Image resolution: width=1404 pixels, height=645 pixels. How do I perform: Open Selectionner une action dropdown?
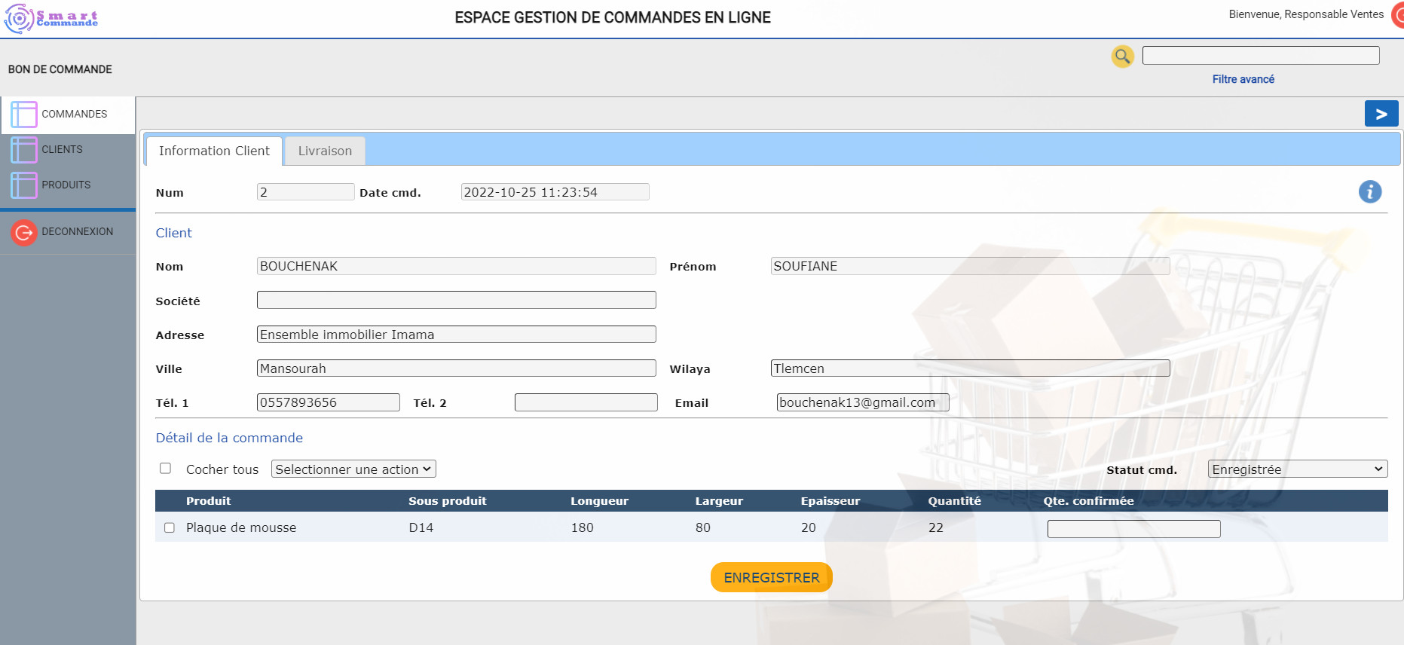(x=353, y=469)
